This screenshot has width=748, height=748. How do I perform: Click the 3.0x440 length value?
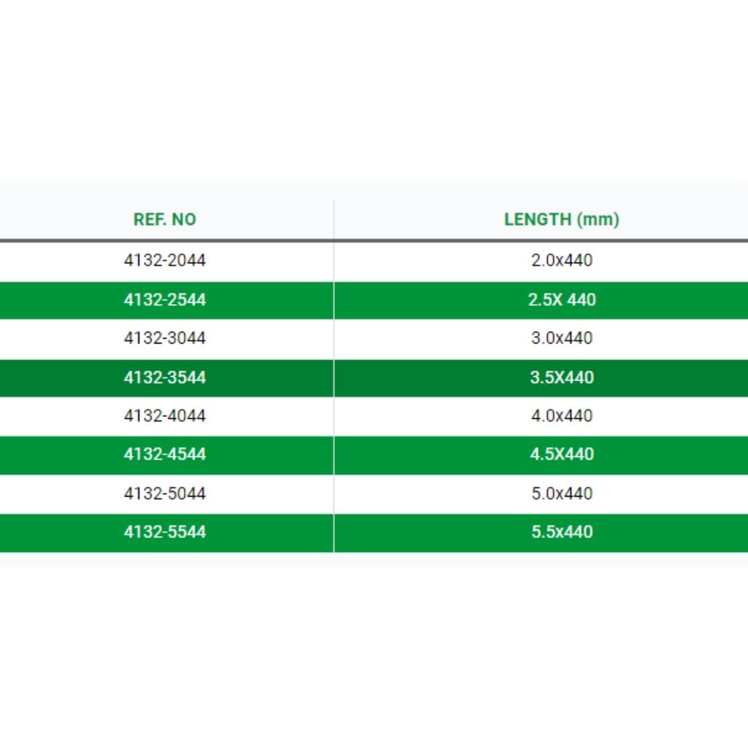click(561, 339)
